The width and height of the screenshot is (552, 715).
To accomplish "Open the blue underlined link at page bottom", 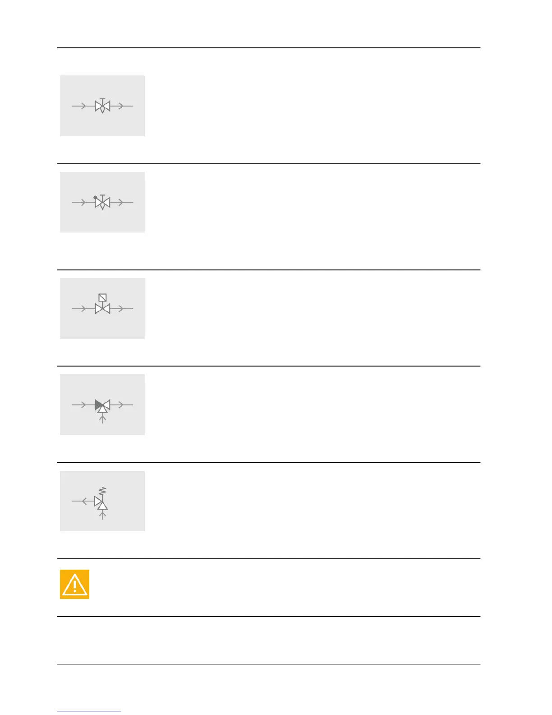I will point(89,710).
